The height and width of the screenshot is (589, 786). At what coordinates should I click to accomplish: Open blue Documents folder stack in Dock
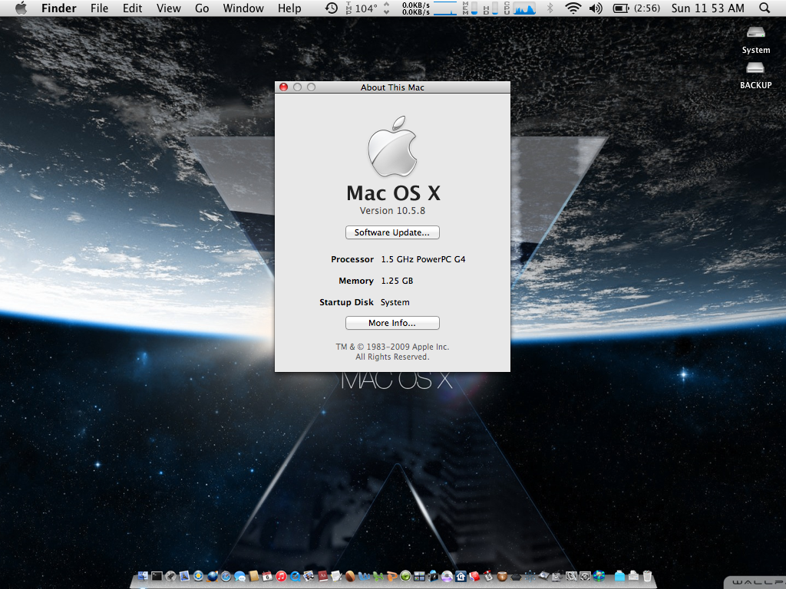tap(619, 576)
